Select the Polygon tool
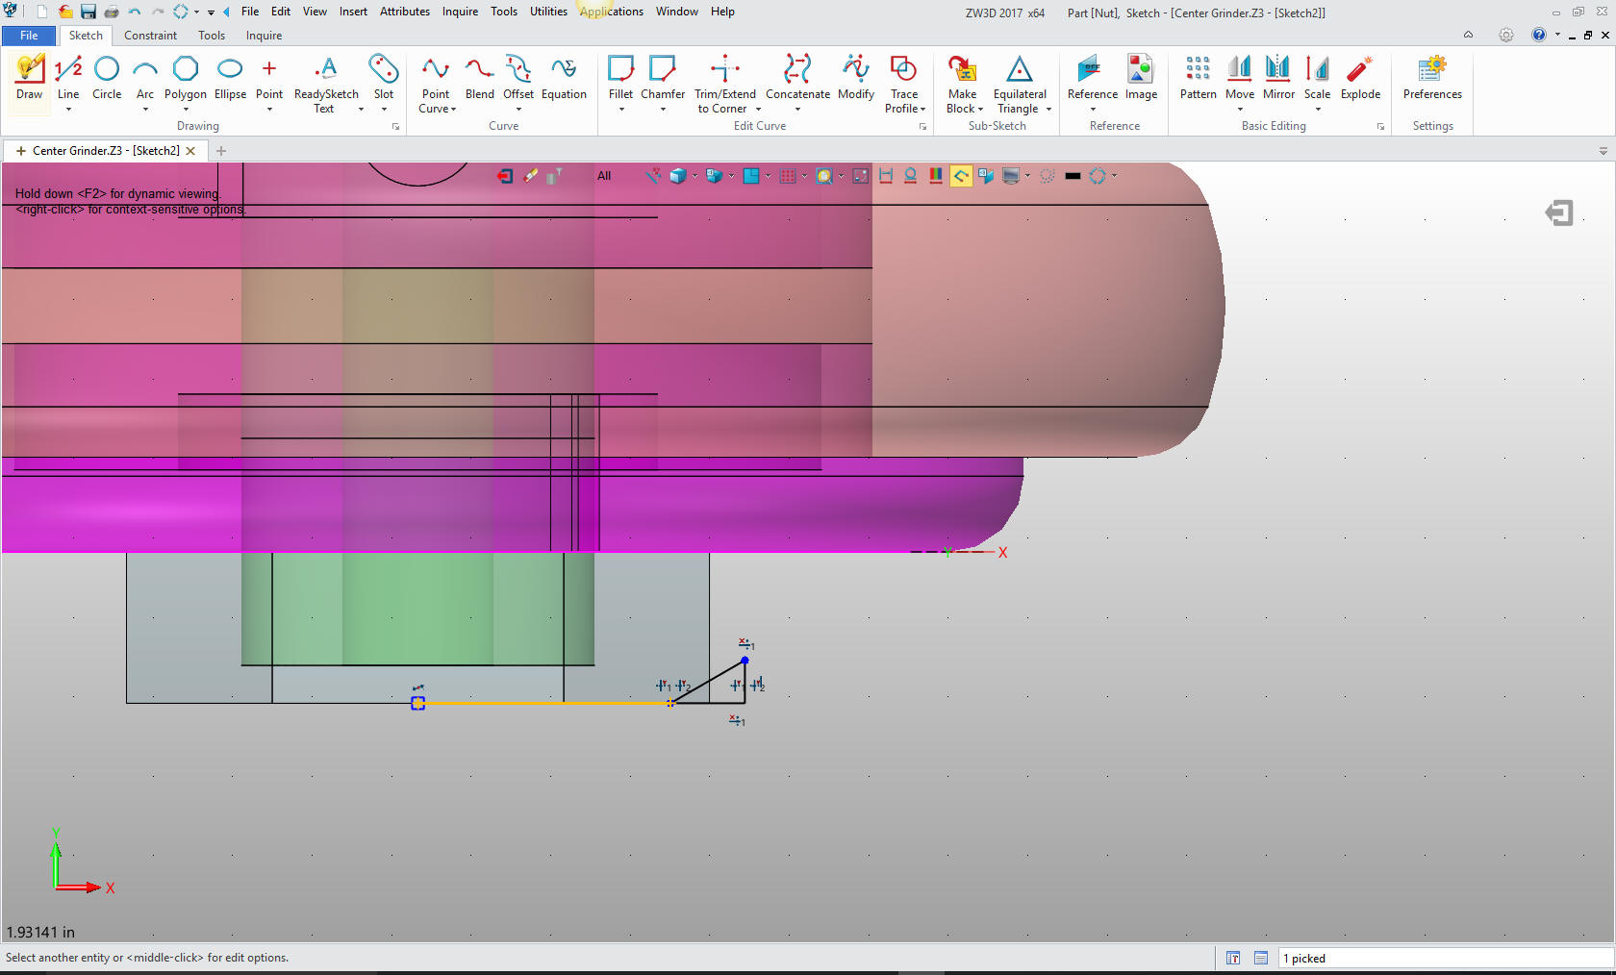This screenshot has width=1616, height=975. pos(185,77)
